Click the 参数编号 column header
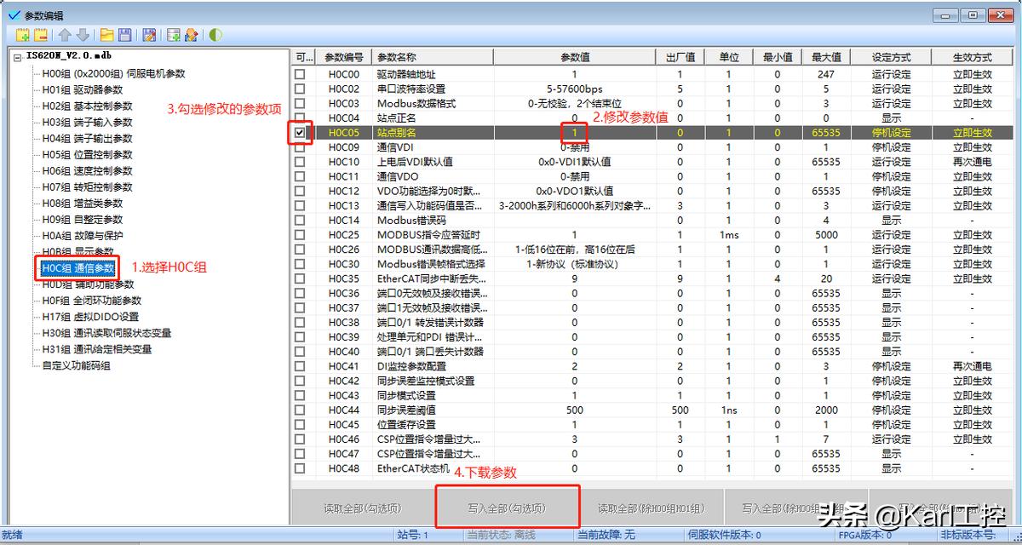 tap(344, 57)
